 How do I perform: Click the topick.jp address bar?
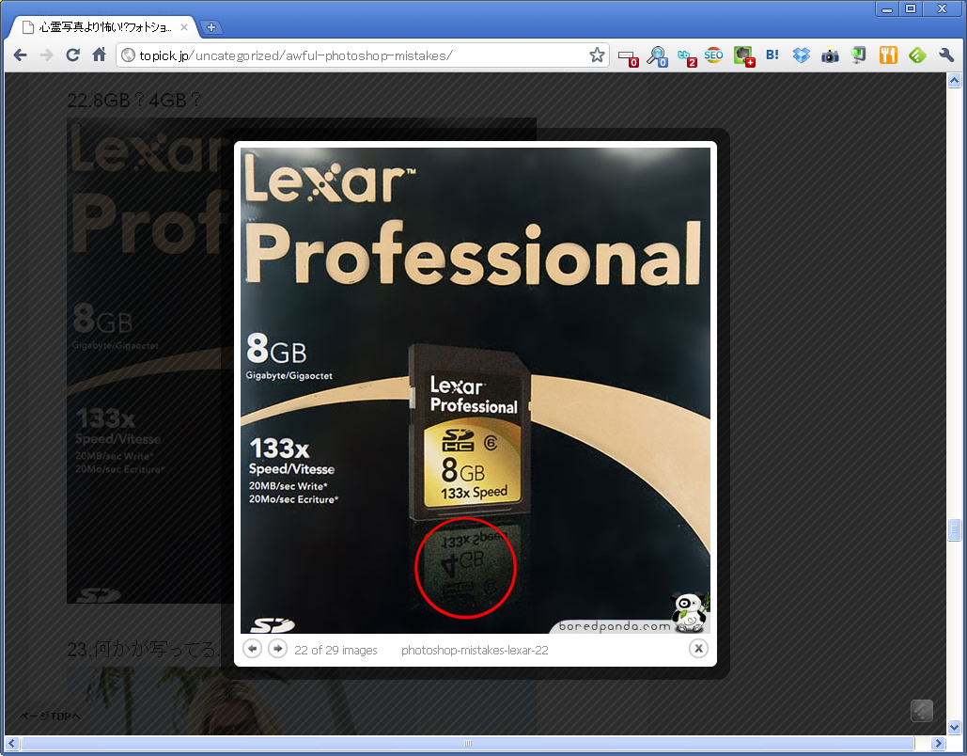(x=357, y=55)
